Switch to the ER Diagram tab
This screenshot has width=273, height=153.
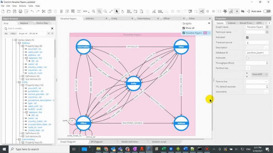[x=97, y=142]
